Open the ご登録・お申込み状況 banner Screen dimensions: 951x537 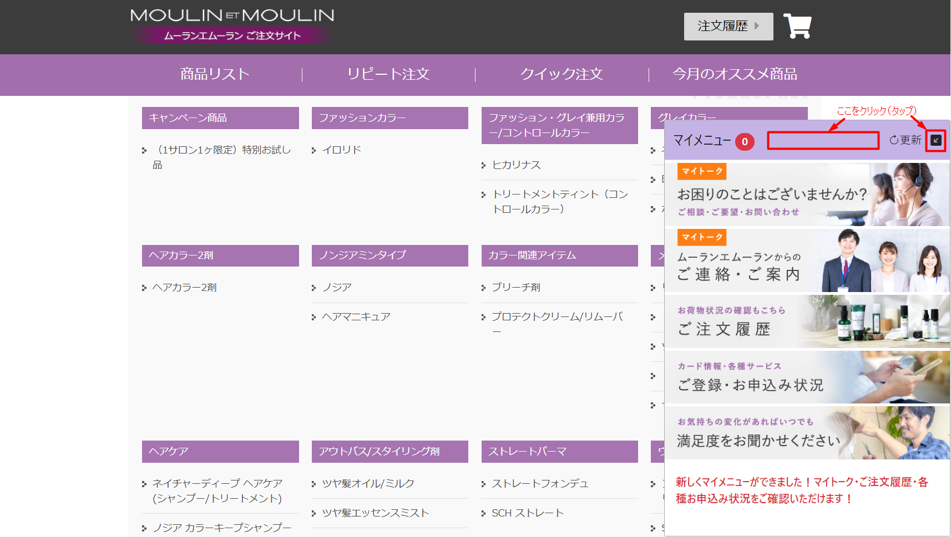click(807, 377)
